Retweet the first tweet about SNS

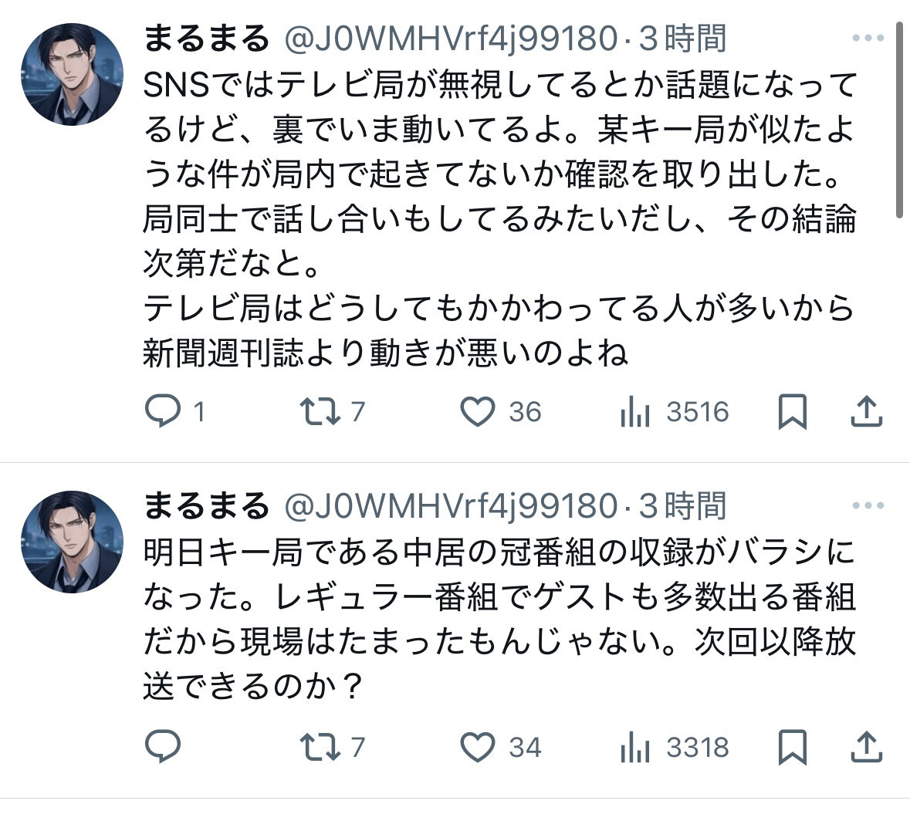pos(333,411)
